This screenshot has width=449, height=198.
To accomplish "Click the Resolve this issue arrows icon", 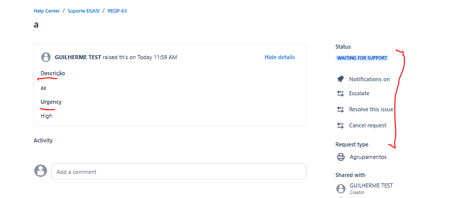I will click(340, 110).
